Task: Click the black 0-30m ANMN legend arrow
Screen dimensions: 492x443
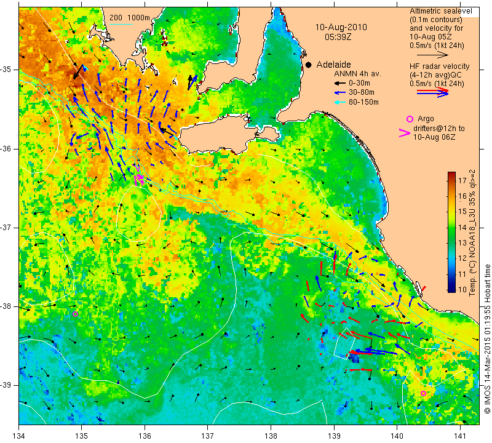Action: (340, 83)
